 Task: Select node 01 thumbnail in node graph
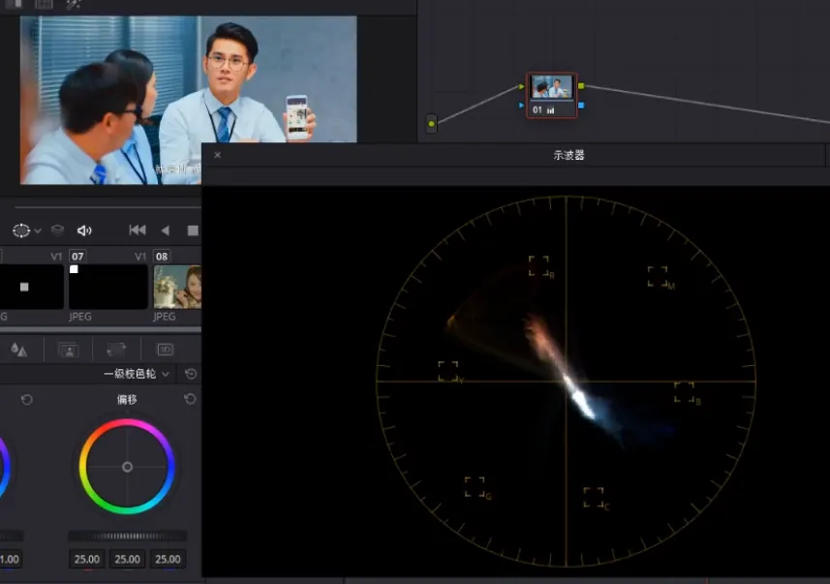[x=552, y=87]
